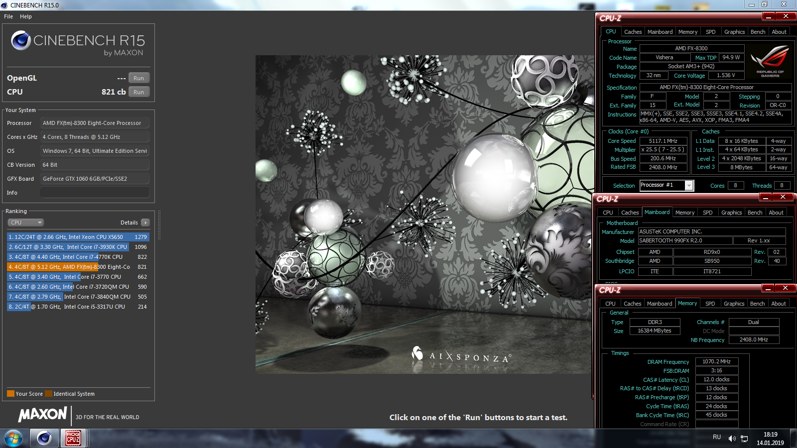Image resolution: width=797 pixels, height=448 pixels.
Task: Click the Cinebench R15 sphere logo
Action: pos(21,40)
